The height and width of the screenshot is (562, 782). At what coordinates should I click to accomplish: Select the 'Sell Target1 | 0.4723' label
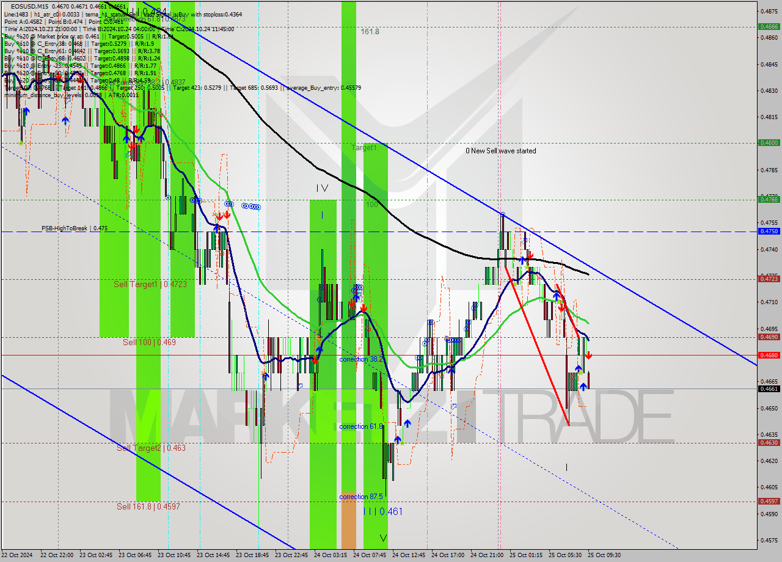coord(150,284)
